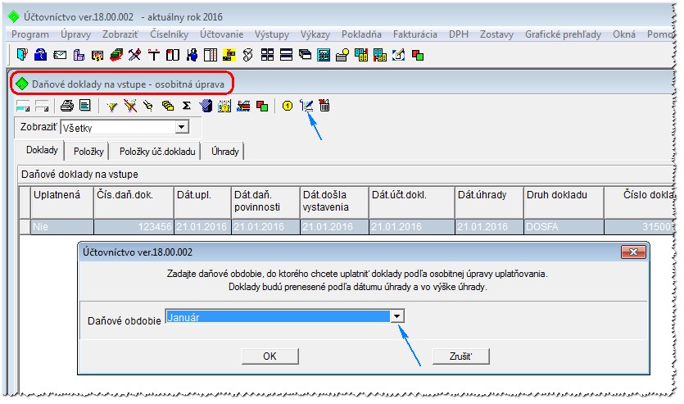The height and width of the screenshot is (404, 684).
Task: Click the stacked yellow cards icon
Action: (167, 106)
